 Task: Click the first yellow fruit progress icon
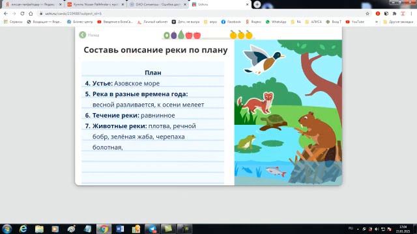click(x=233, y=34)
